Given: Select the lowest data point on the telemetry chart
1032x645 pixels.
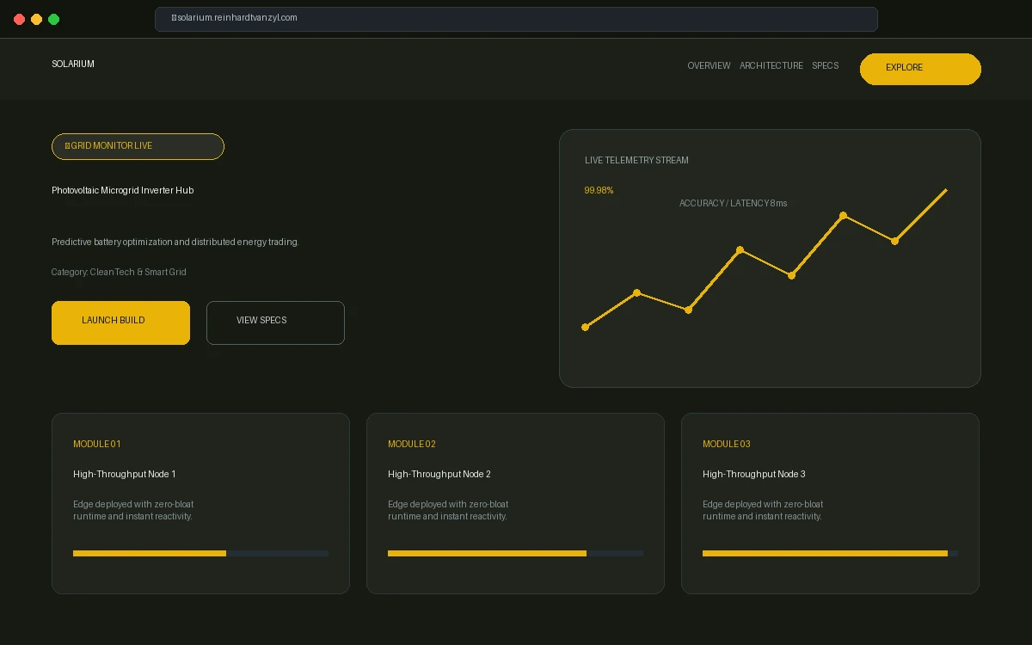Looking at the screenshot, I should point(585,327).
